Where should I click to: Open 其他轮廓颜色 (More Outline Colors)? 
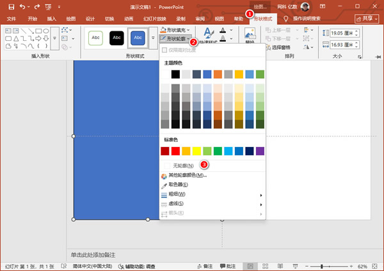pyautogui.click(x=187, y=175)
